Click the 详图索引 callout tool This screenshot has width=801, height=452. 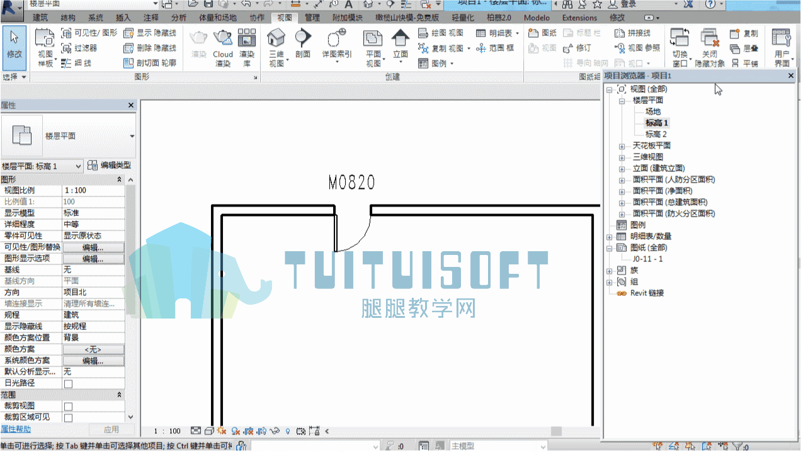(337, 44)
